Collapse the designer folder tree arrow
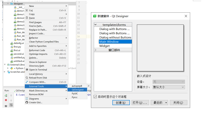The width and height of the screenshot is (202, 114). click(8, 4)
